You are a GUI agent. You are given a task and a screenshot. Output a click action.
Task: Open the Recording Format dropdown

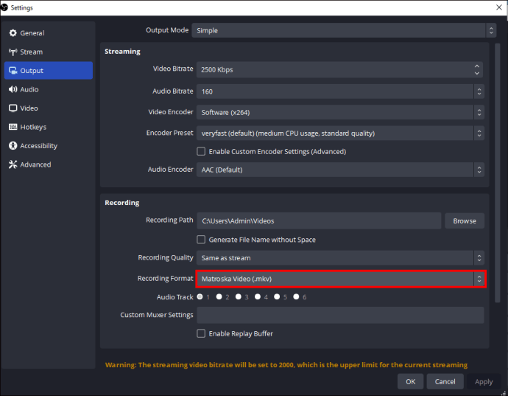point(340,279)
